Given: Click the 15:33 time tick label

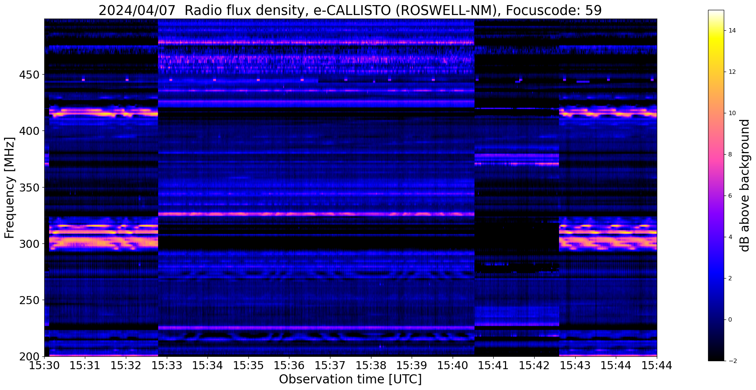Looking at the screenshot, I should pos(167,365).
